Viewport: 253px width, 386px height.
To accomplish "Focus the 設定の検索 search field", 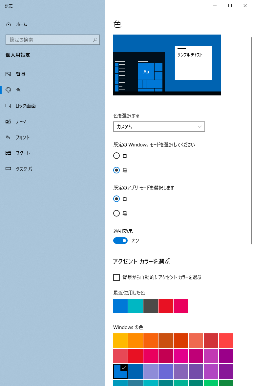I will click(x=53, y=39).
